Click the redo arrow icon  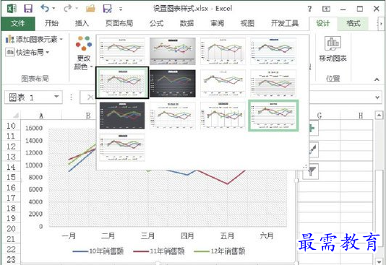click(x=67, y=9)
